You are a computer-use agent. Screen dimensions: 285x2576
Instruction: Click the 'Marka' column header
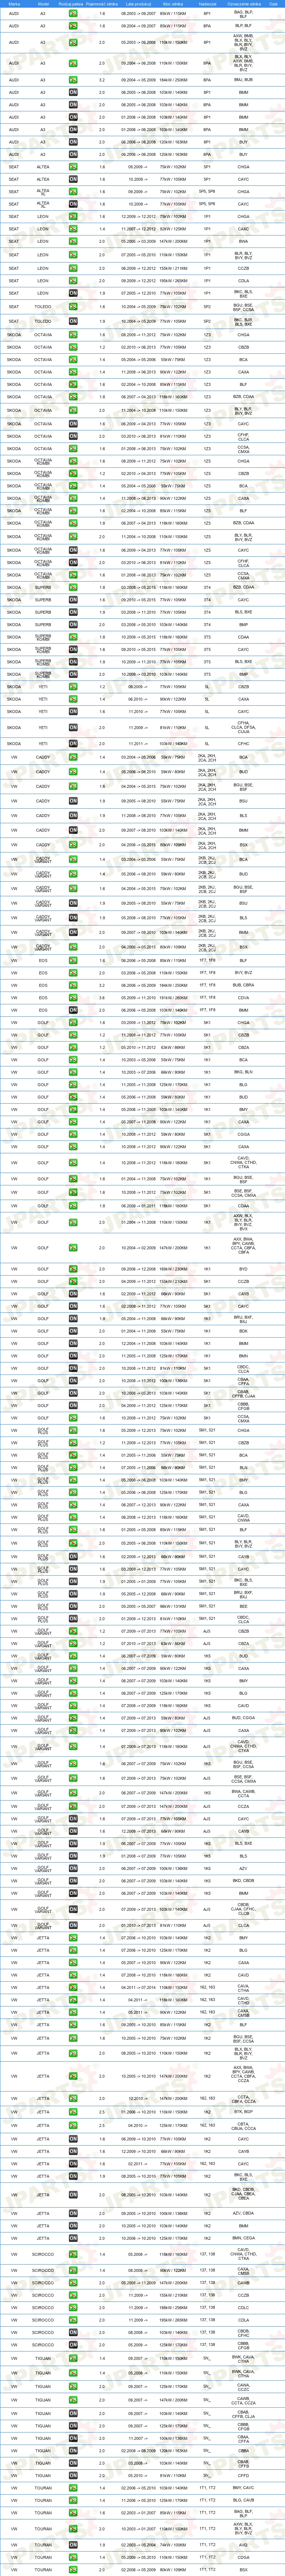pyautogui.click(x=14, y=4)
